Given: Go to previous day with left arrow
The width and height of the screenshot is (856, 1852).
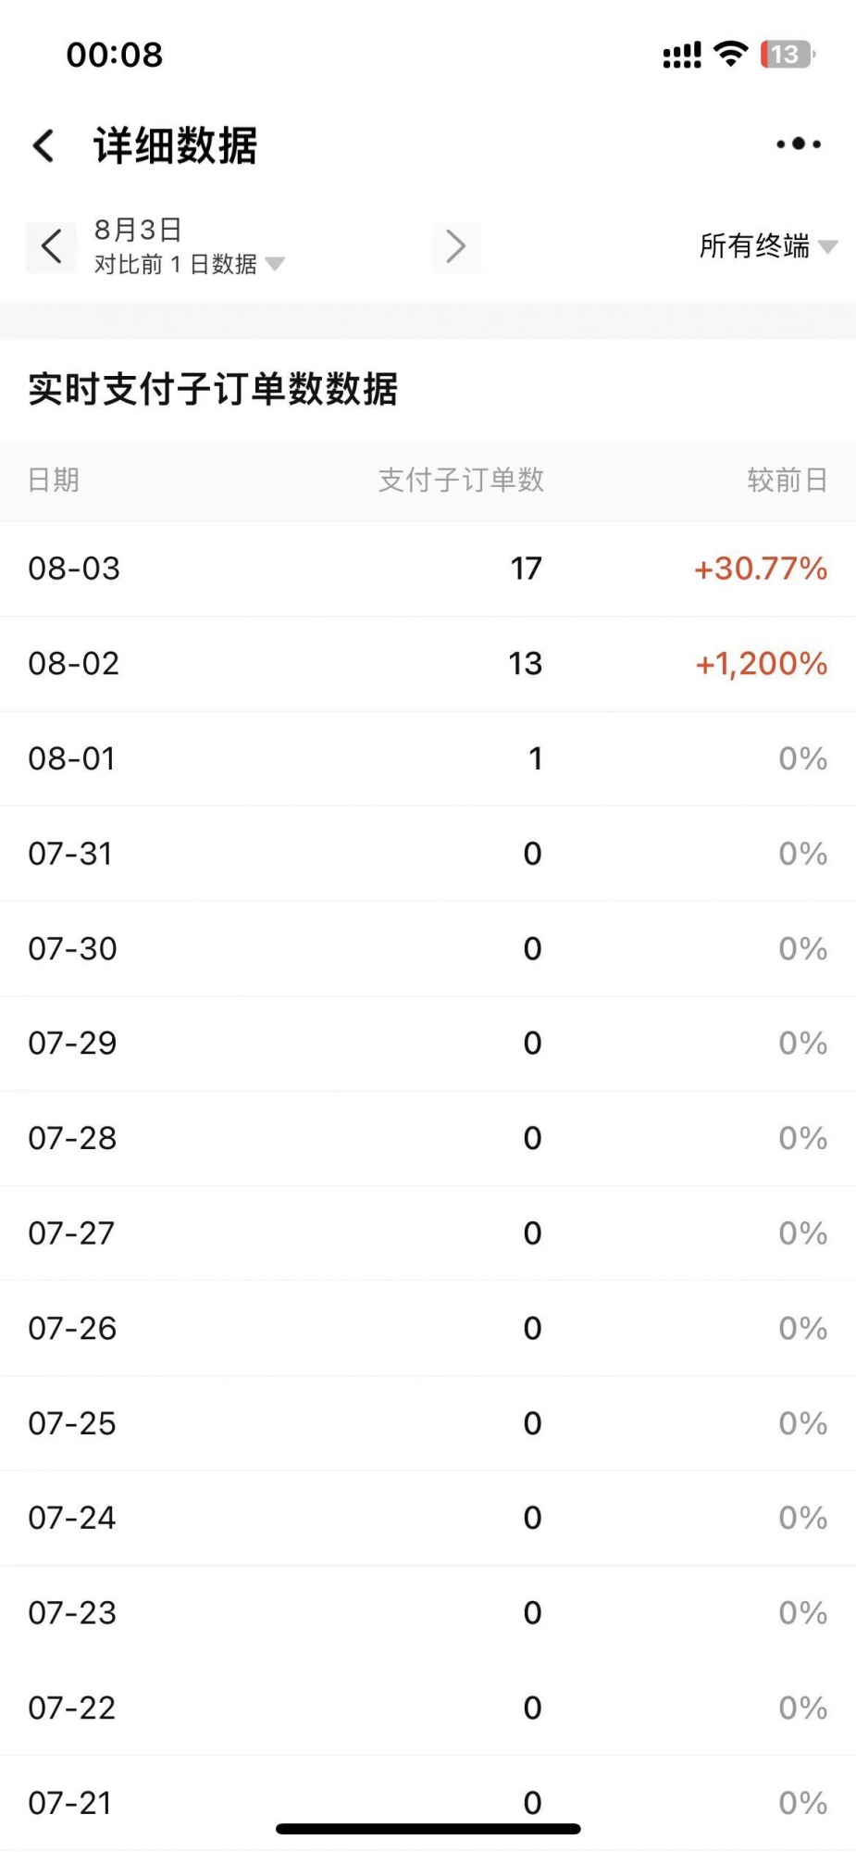Looking at the screenshot, I should (x=51, y=247).
